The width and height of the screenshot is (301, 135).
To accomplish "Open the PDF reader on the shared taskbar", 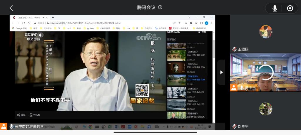I will (x=123, y=127).
